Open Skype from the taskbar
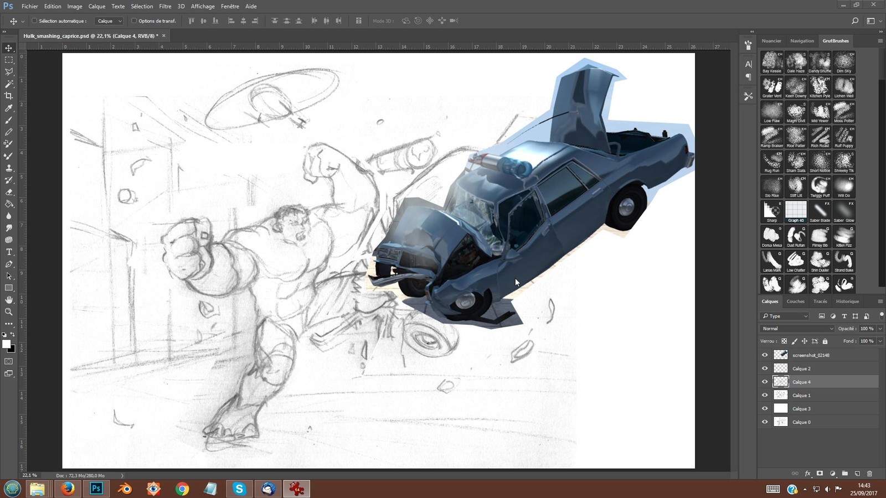Image resolution: width=886 pixels, height=498 pixels. point(239,489)
